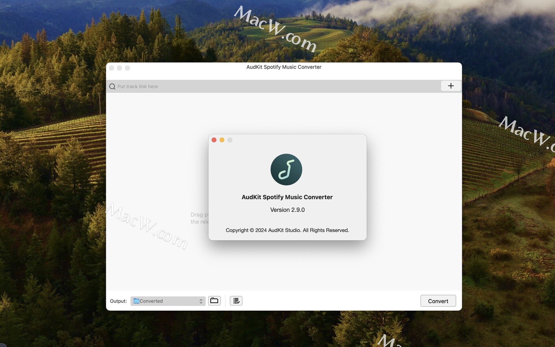
Task: Click the main window title bar text
Action: pos(284,67)
